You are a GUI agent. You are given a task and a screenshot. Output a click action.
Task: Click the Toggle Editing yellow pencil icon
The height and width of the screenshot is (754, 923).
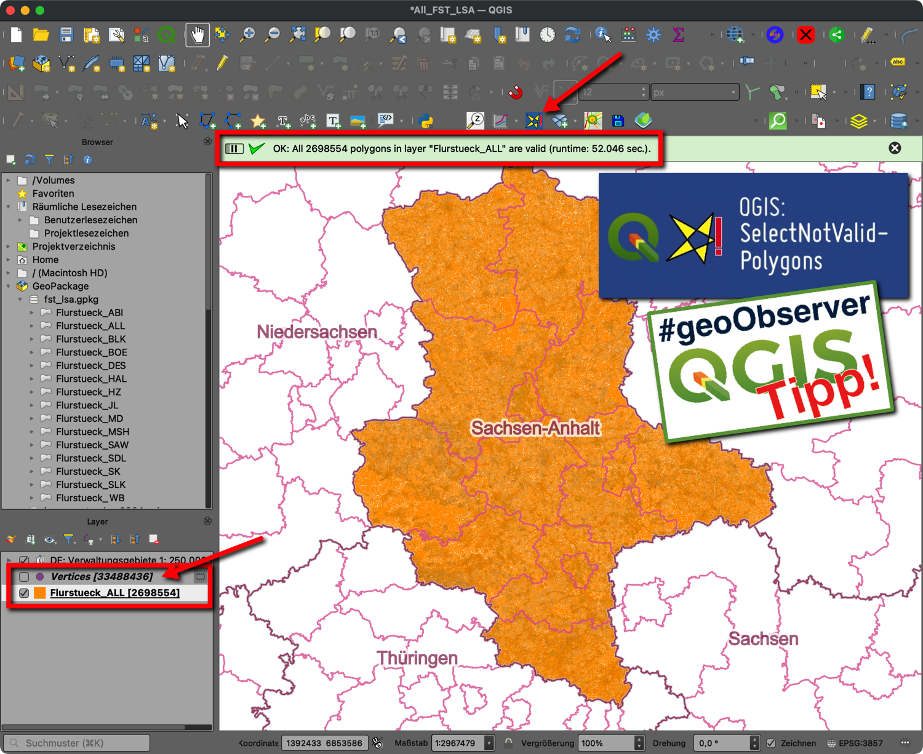click(222, 63)
